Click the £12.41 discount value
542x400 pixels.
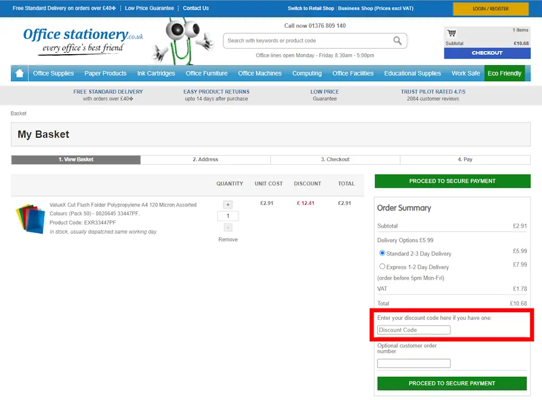306,203
